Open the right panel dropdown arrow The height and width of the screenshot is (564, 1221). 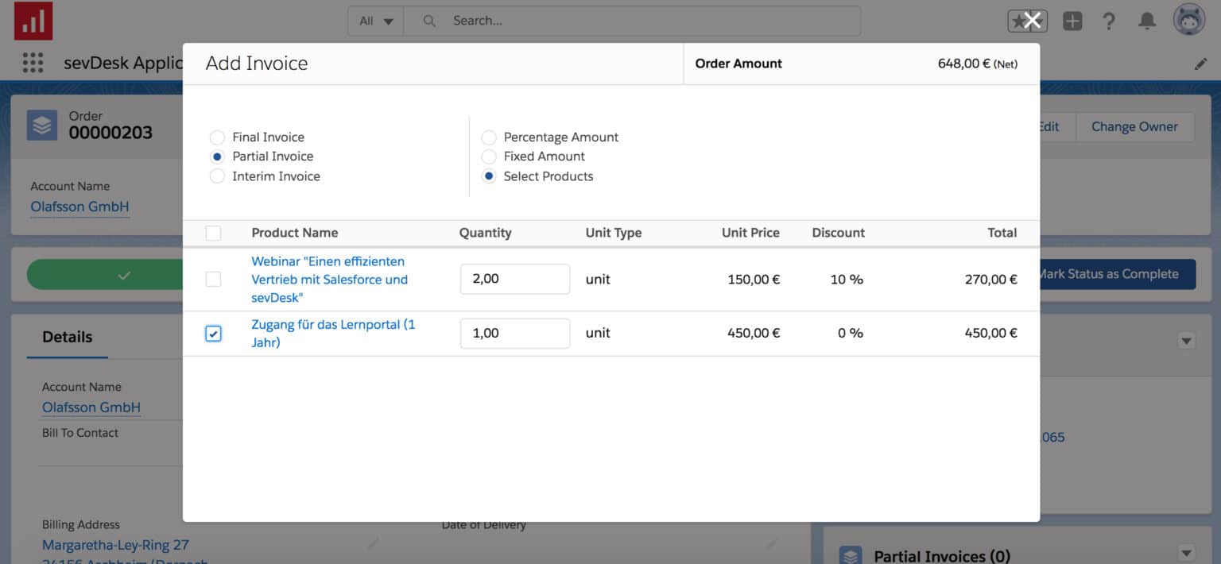(x=1185, y=340)
